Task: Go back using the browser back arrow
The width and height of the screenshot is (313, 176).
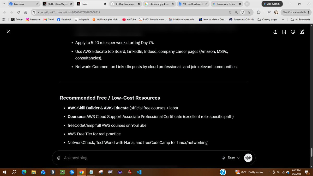Action: (4, 12)
